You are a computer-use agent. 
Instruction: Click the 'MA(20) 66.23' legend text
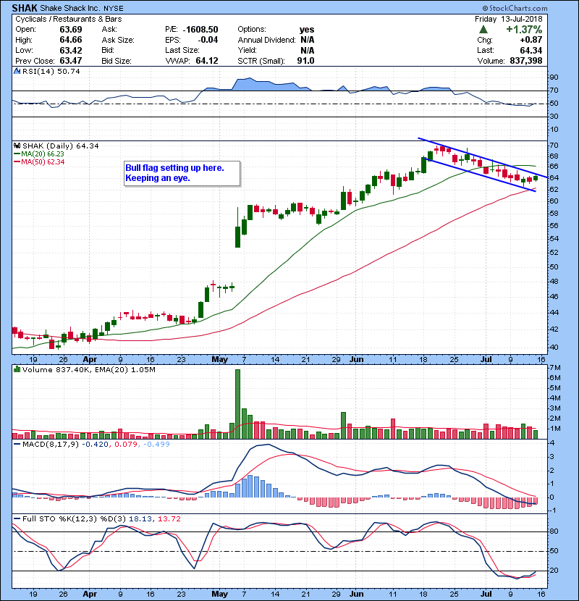pyautogui.click(x=43, y=154)
